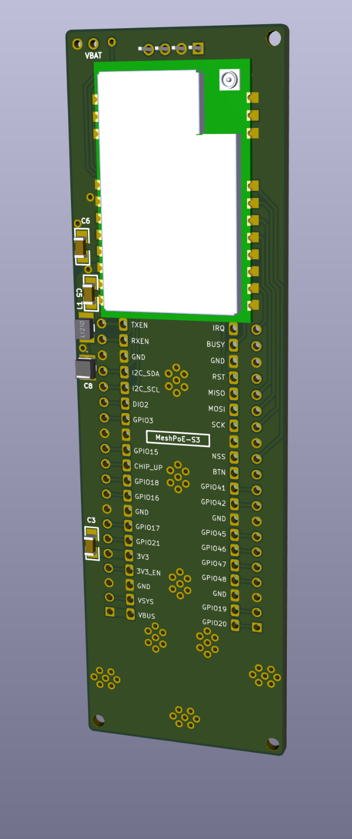Click the top-right mounting hole
Screen dimensions: 352x839
pos(273,38)
